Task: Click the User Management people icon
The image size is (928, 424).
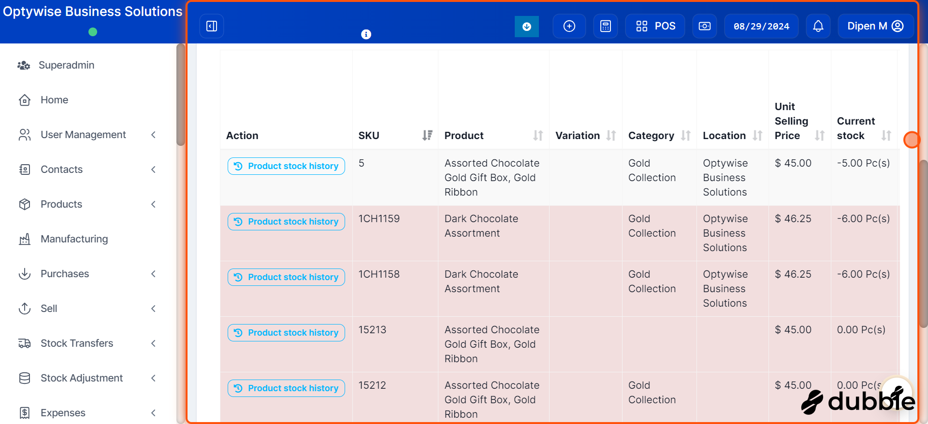Action: pos(25,135)
